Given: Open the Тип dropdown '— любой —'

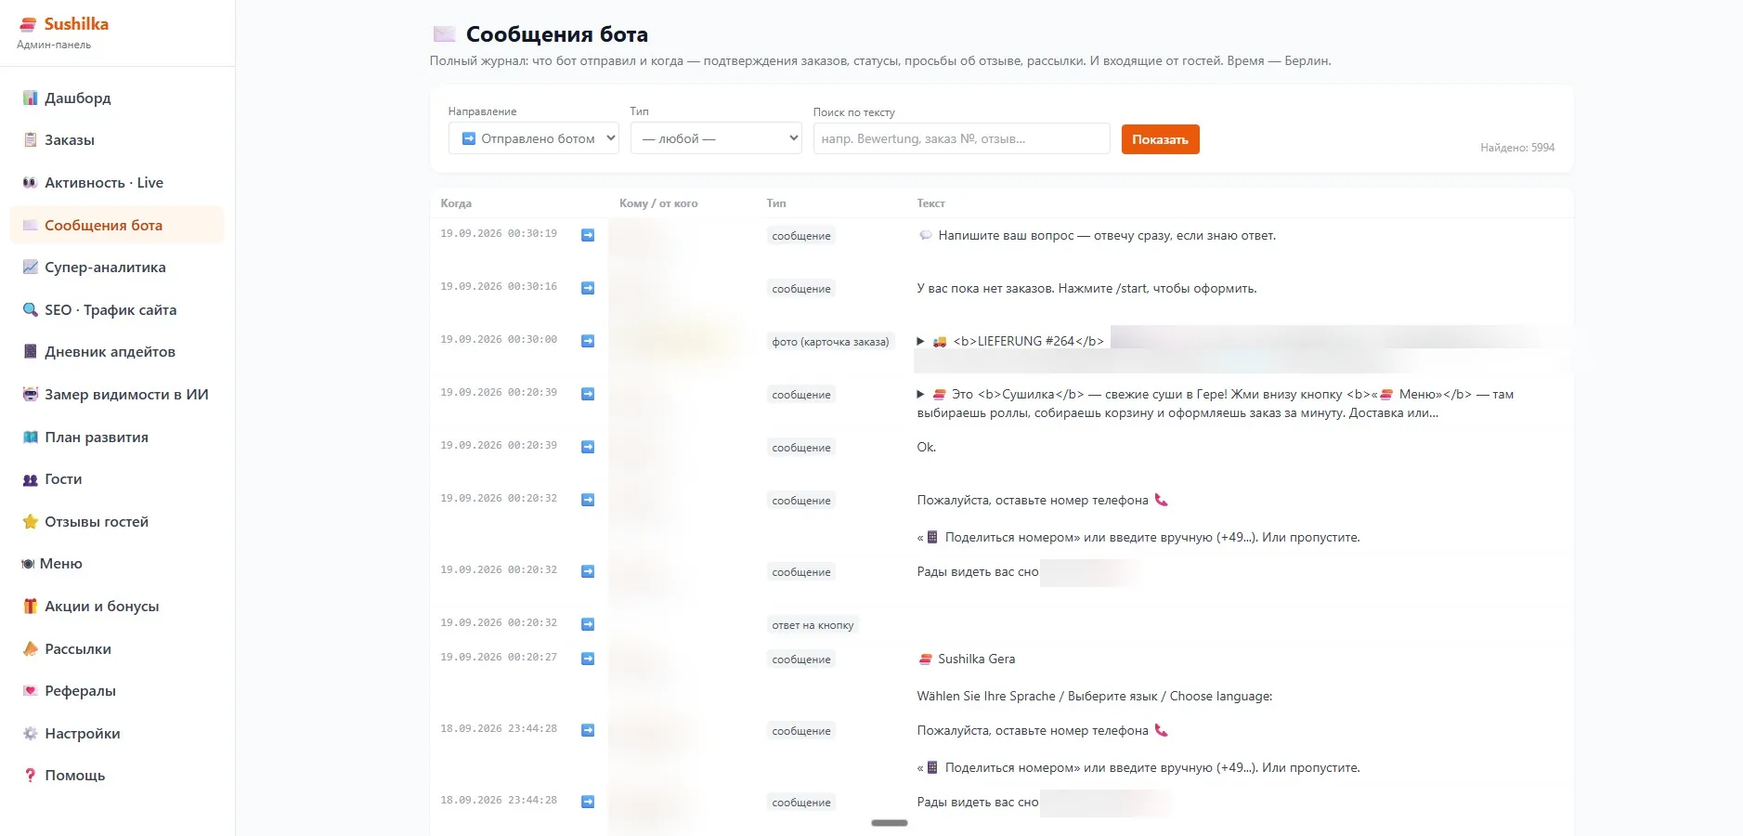Looking at the screenshot, I should tap(716, 138).
